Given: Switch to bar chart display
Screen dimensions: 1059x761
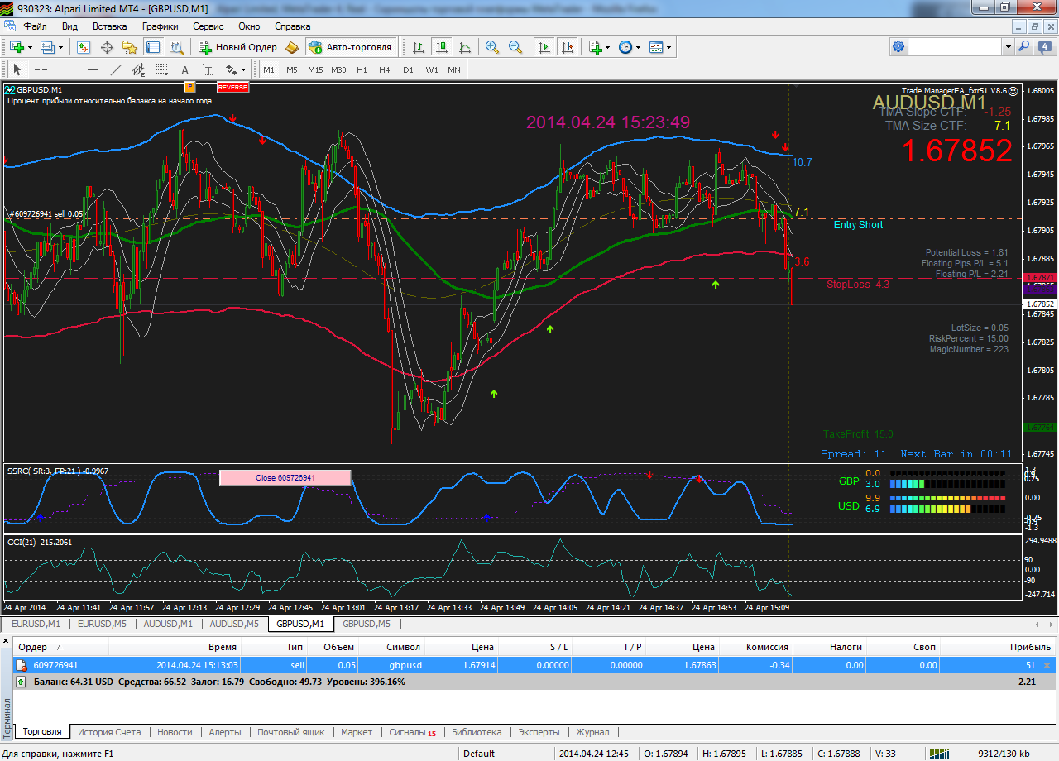Looking at the screenshot, I should (419, 47).
